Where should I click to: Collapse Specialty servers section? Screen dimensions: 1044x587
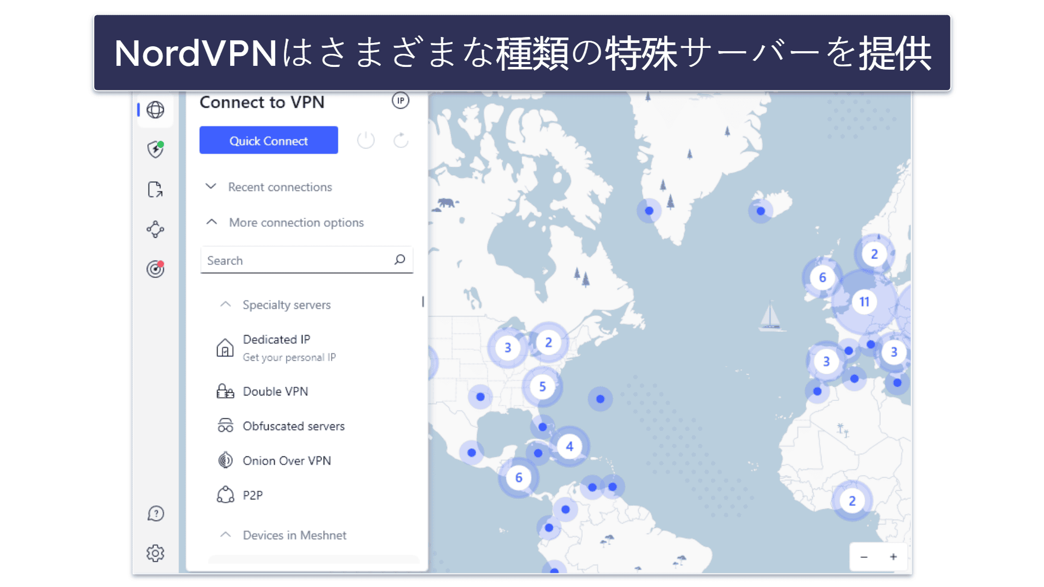pyautogui.click(x=275, y=305)
